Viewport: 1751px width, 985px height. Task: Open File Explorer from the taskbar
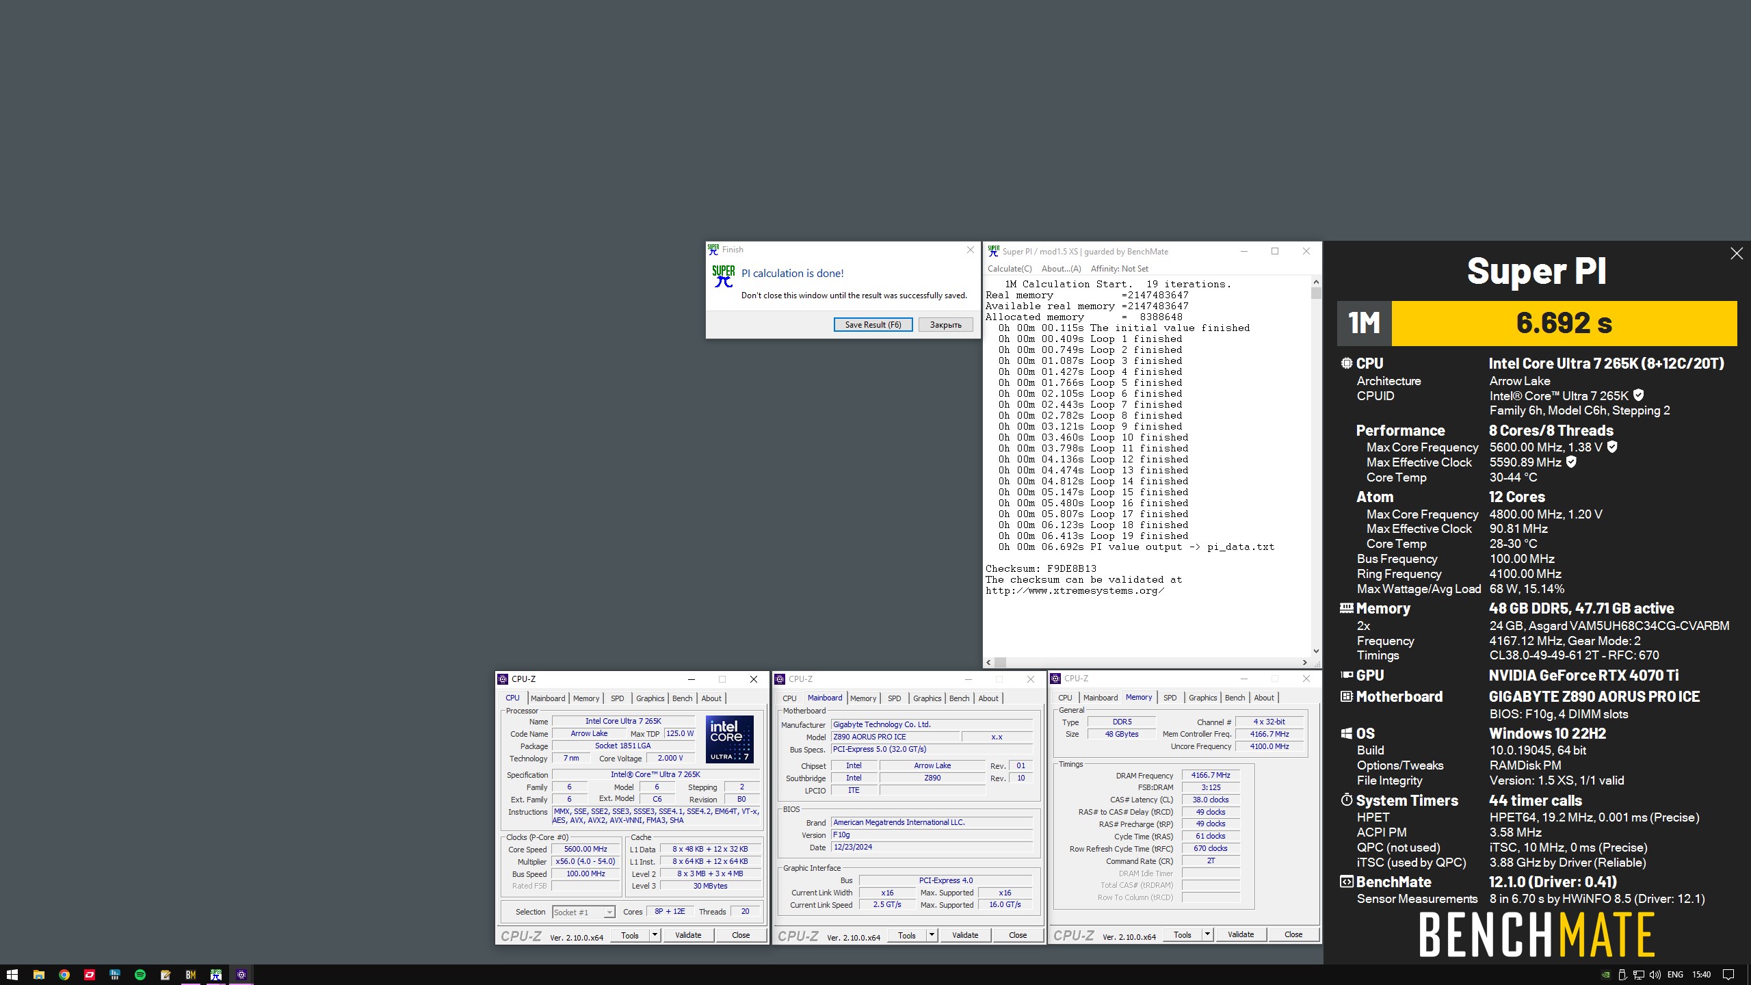(39, 975)
